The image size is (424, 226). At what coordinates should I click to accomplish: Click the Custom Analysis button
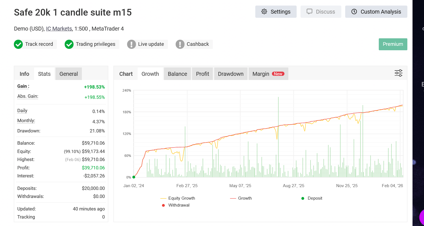(376, 12)
